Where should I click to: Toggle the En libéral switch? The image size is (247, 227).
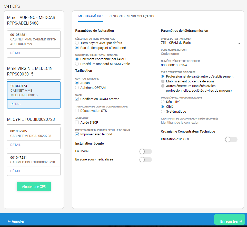click(x=145, y=152)
